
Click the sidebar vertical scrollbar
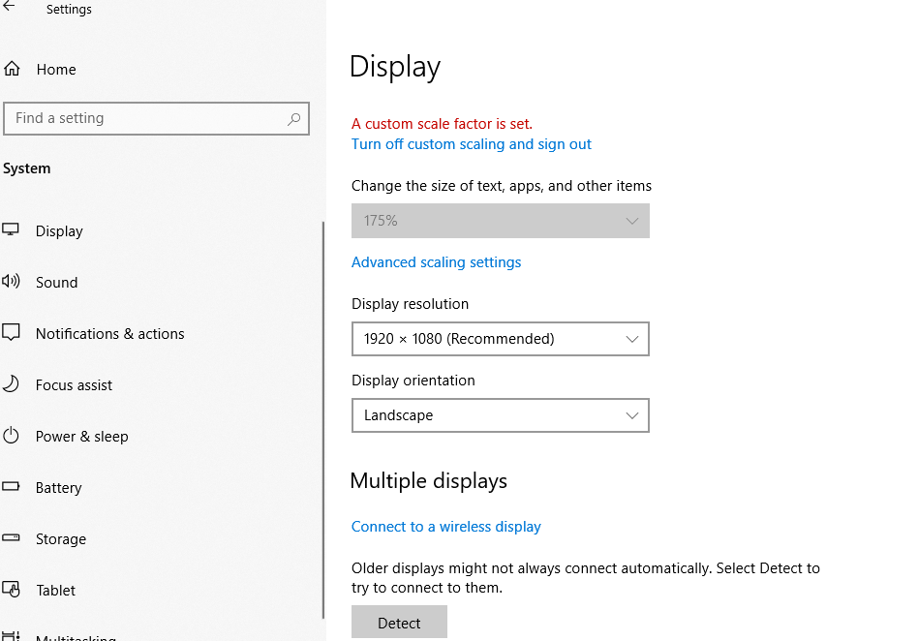(323, 419)
